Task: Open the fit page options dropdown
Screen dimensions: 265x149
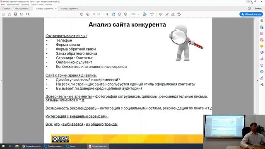Action: pos(145,14)
